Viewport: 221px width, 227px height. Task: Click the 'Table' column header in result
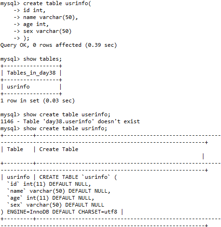coord(15,149)
